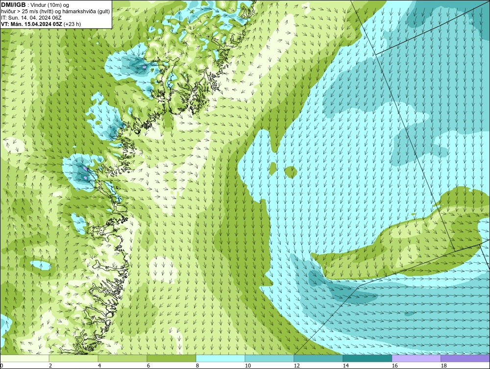Click the 14-16 m/s dark teal legend swatch
Image resolution: width=490 pixels, height=369 pixels.
(367, 358)
